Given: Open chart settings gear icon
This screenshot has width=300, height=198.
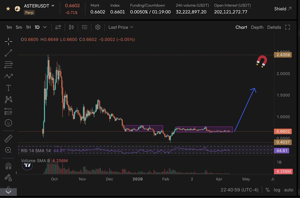Looking at the screenshot, I should point(98,27).
